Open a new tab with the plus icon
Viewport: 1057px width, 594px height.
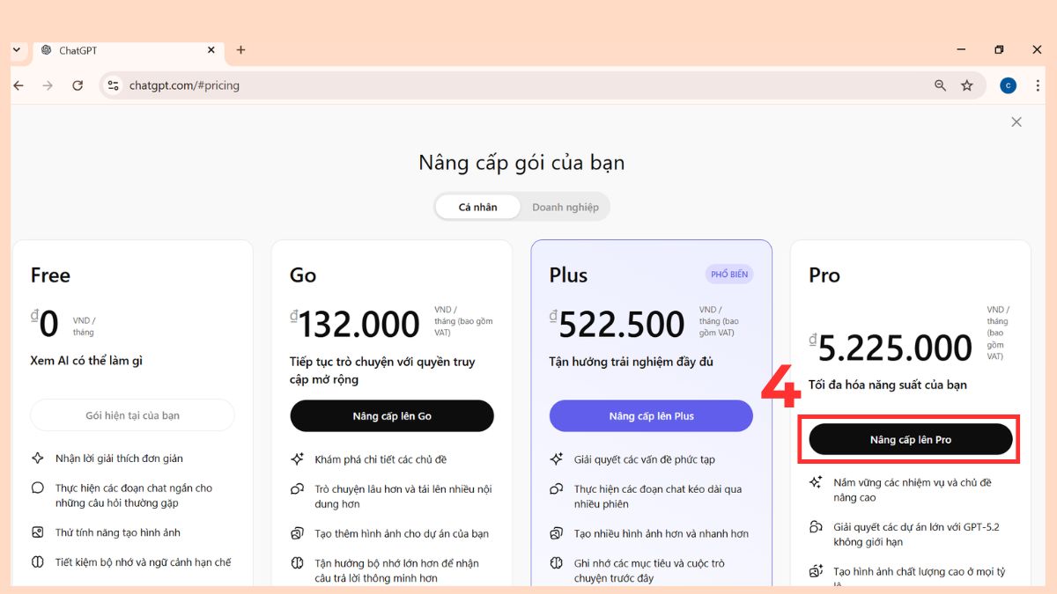pos(240,50)
